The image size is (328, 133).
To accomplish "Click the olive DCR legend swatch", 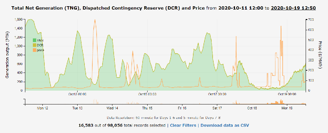I will 34,45.
